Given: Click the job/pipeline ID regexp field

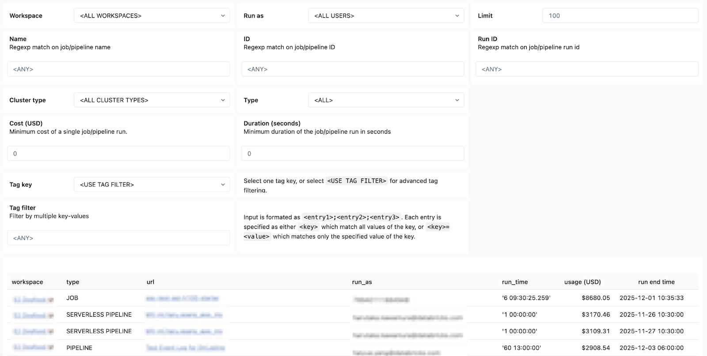Looking at the screenshot, I should [x=353, y=69].
